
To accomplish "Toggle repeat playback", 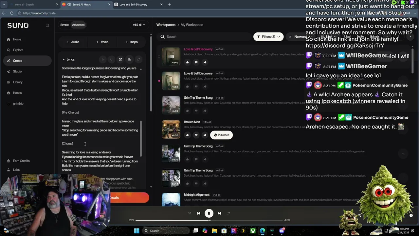I will click(x=228, y=213).
